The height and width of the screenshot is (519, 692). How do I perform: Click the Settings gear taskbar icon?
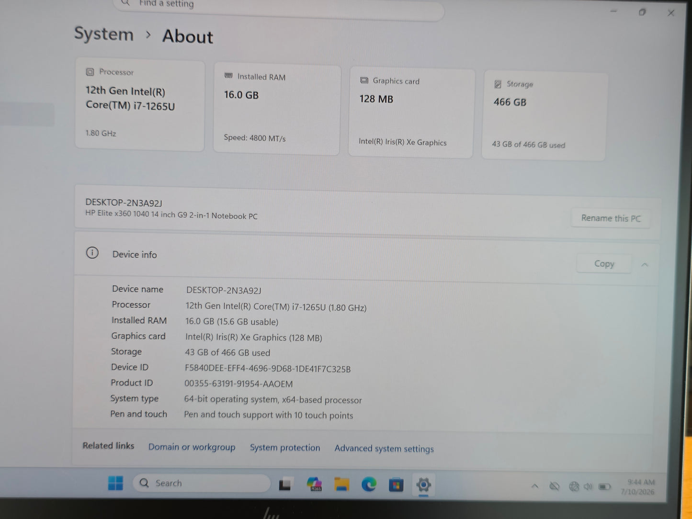(423, 485)
